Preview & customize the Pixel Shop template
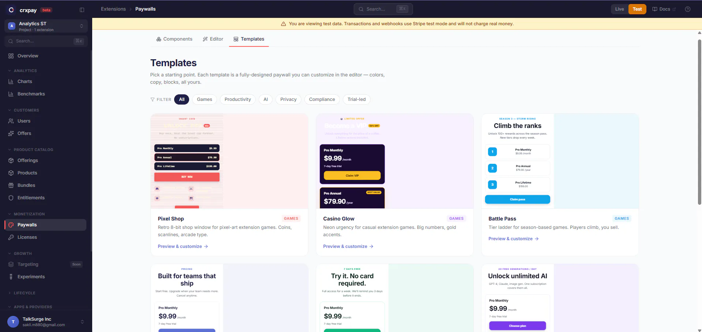Viewport: 702px width, 332px height. click(x=183, y=246)
